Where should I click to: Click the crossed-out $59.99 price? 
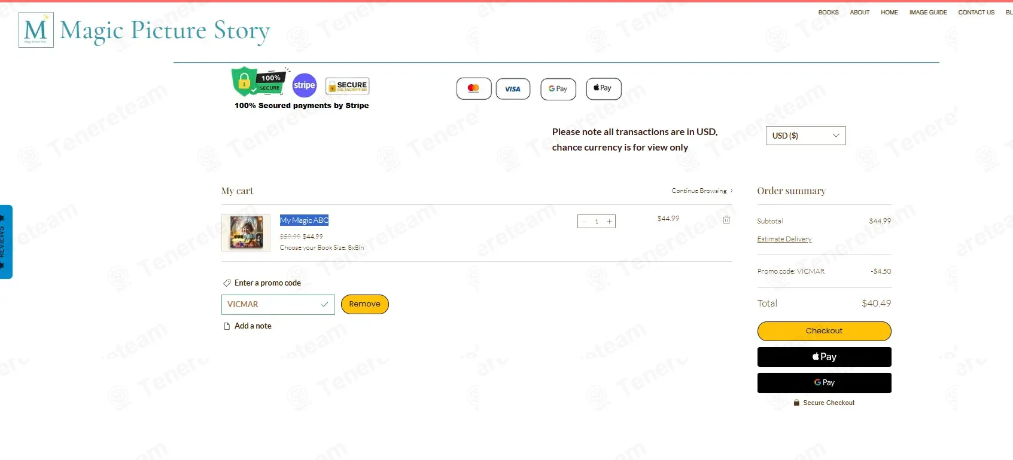pyautogui.click(x=290, y=237)
